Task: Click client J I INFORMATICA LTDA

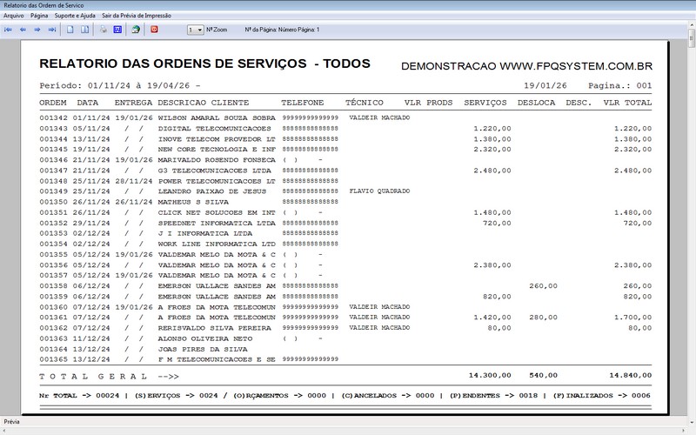Action: pos(205,233)
